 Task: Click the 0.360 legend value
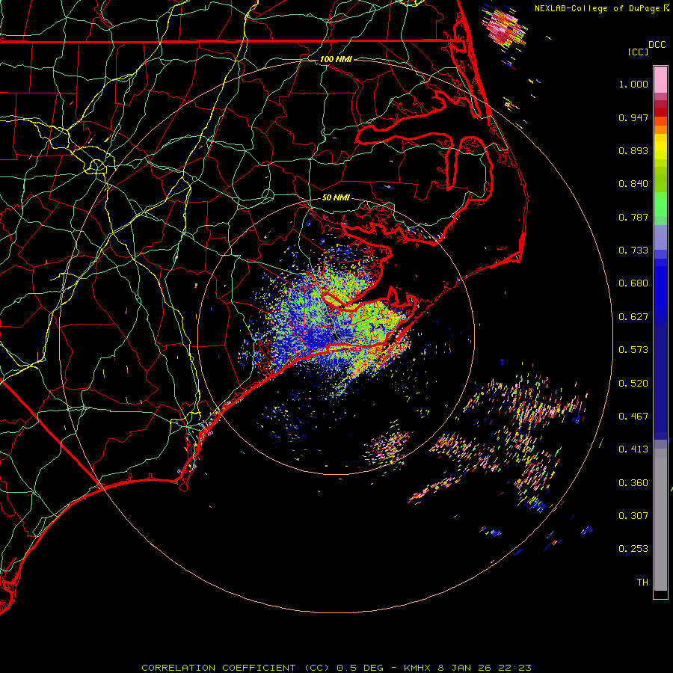coord(633,483)
